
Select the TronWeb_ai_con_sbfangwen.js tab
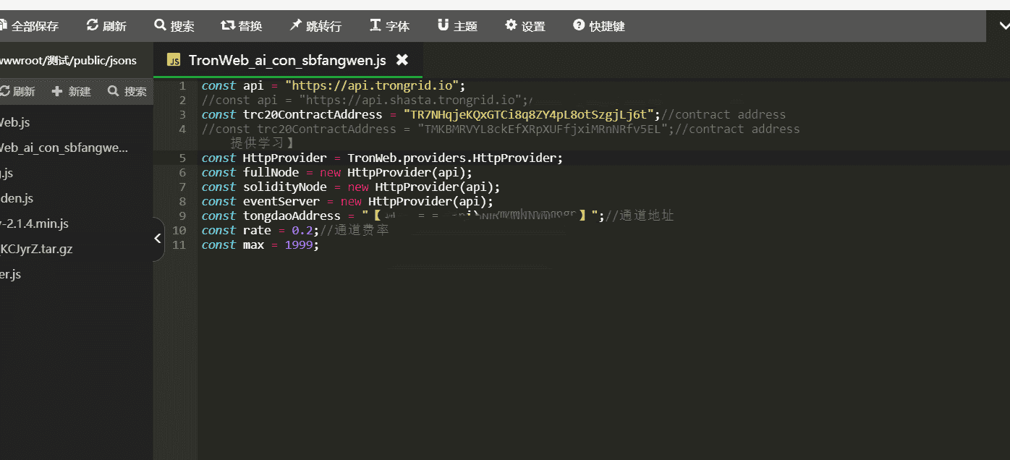287,60
